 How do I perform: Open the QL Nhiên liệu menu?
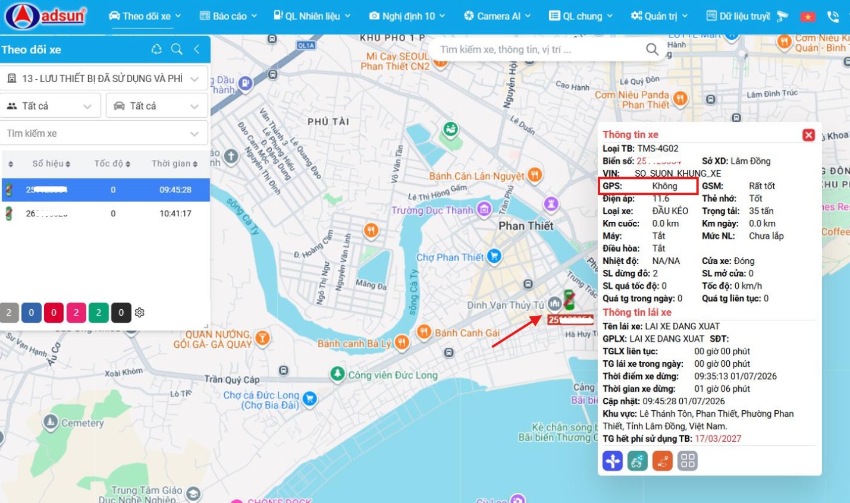point(312,16)
